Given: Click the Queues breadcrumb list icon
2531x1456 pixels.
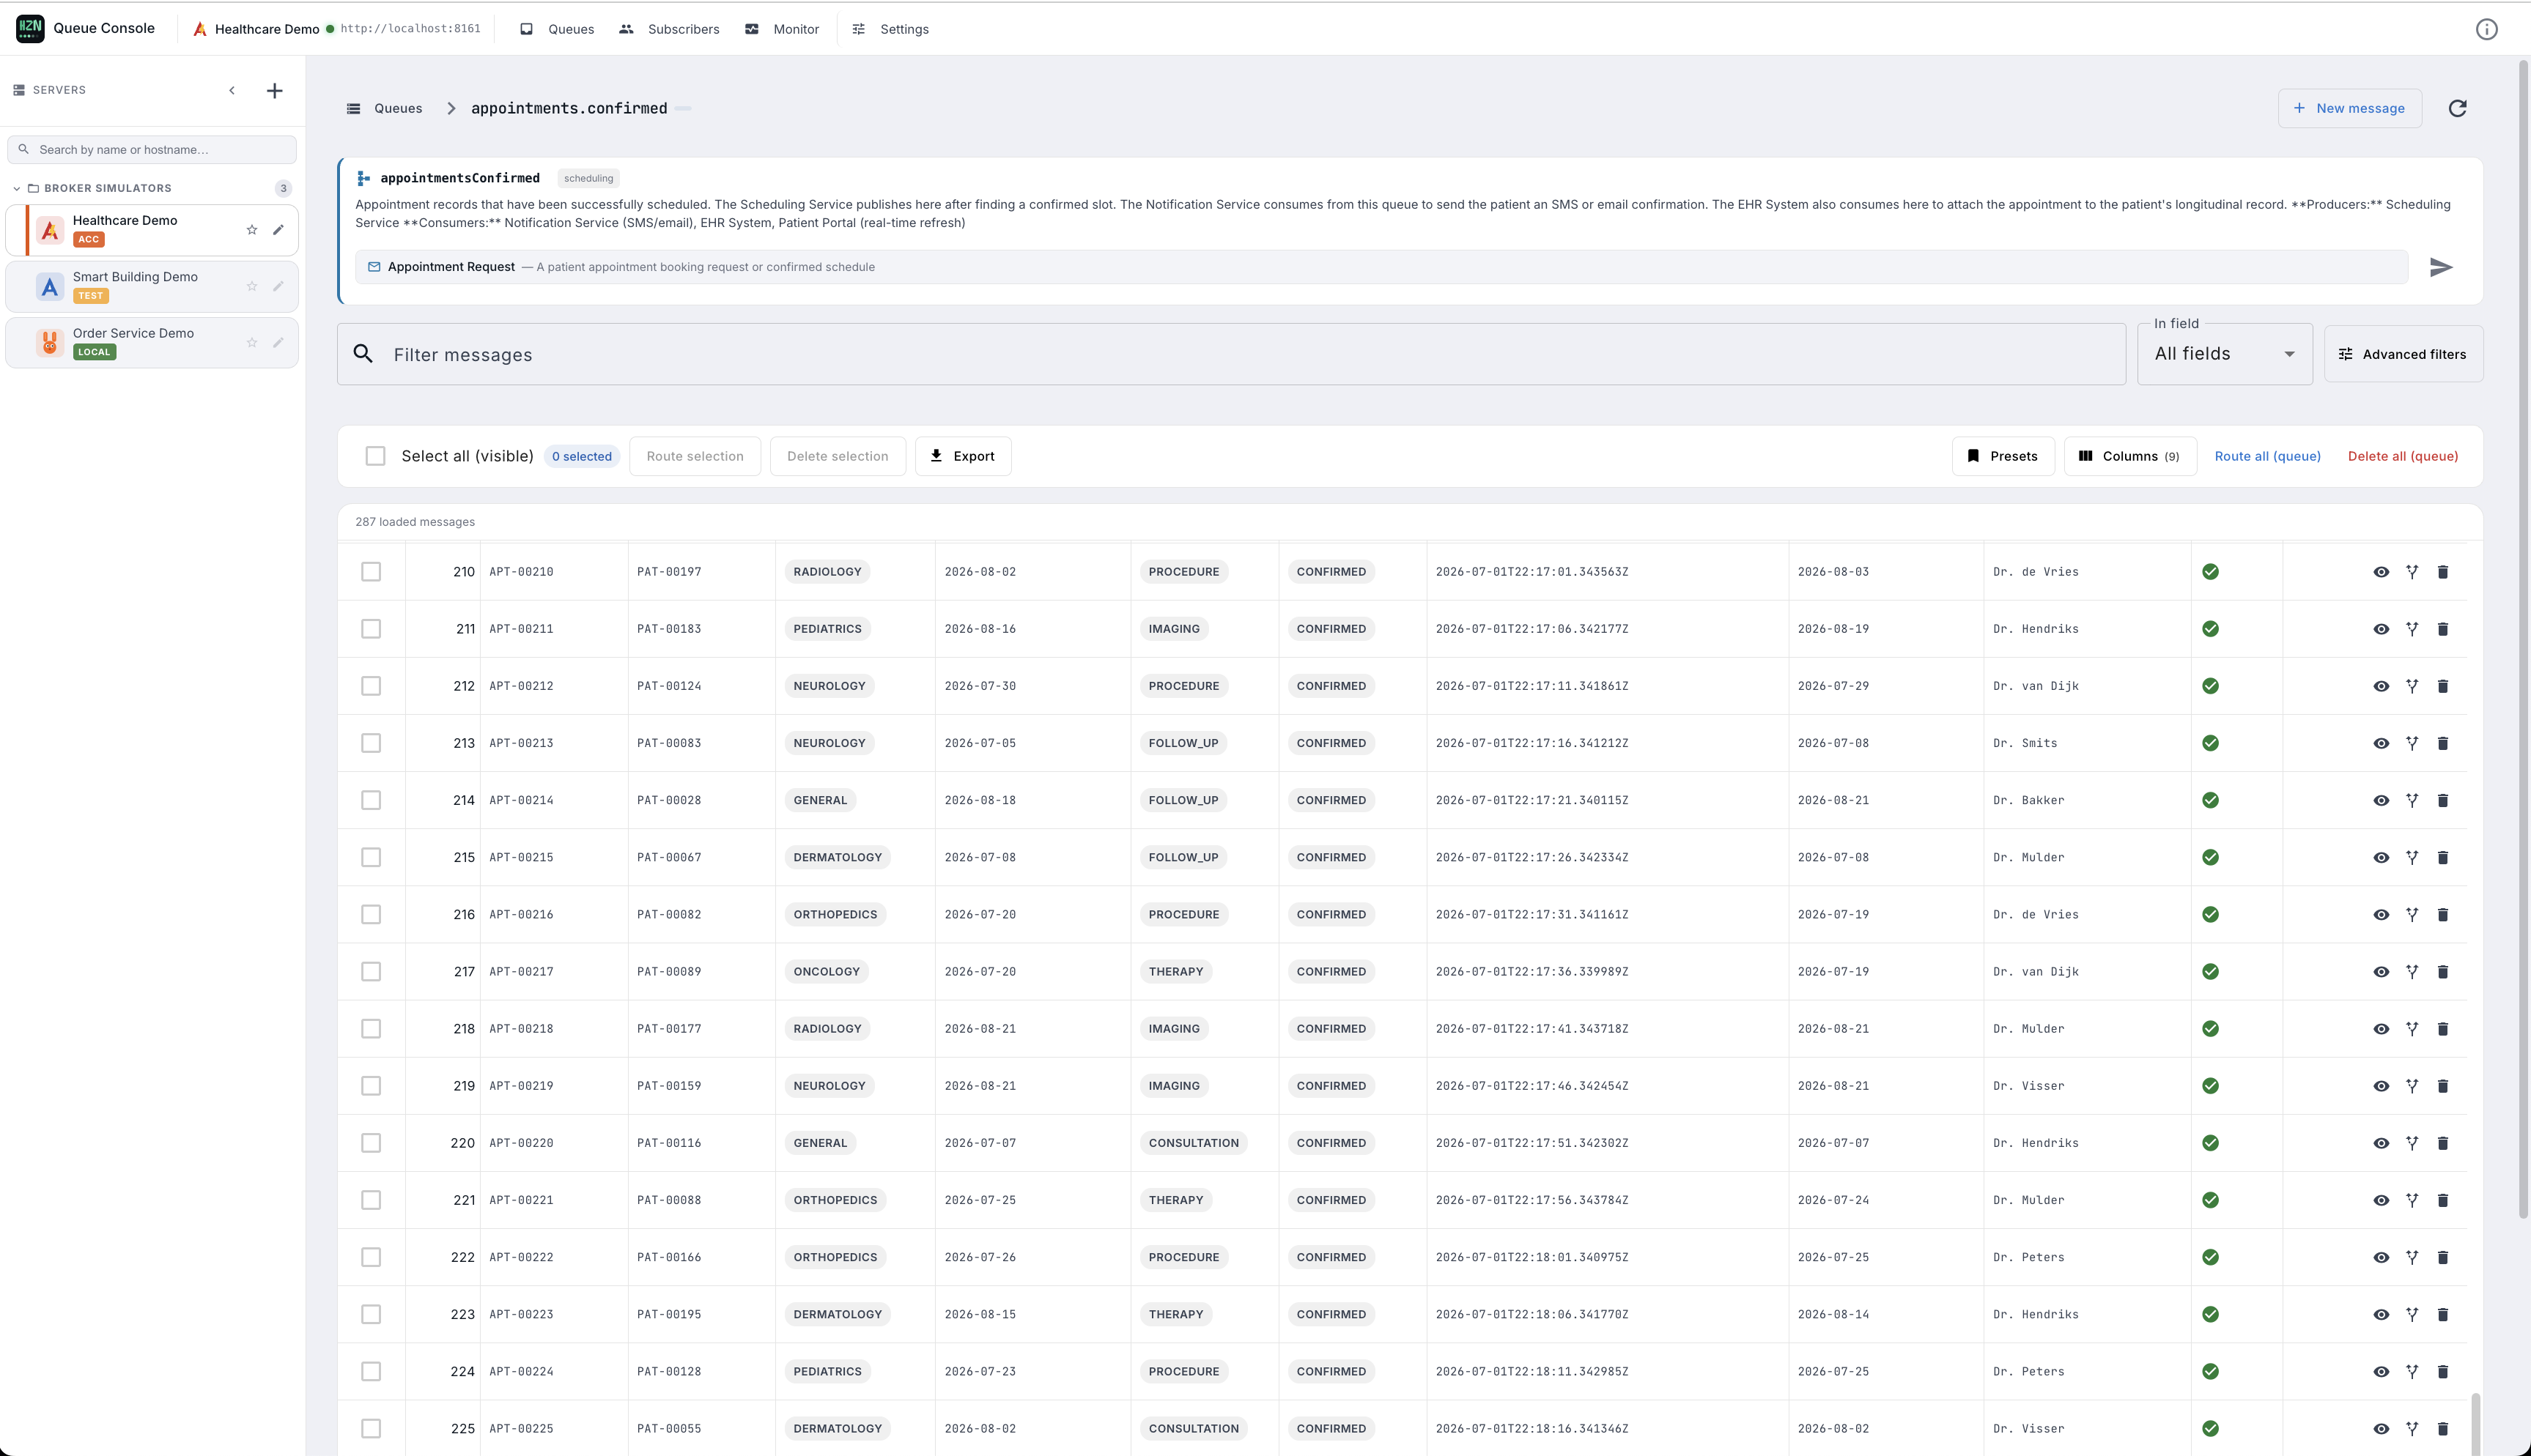Looking at the screenshot, I should click(x=353, y=108).
